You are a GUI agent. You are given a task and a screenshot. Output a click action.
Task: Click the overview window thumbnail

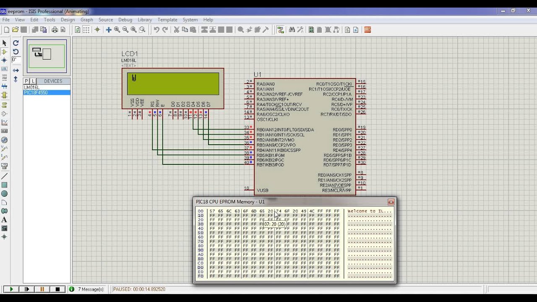pos(47,56)
